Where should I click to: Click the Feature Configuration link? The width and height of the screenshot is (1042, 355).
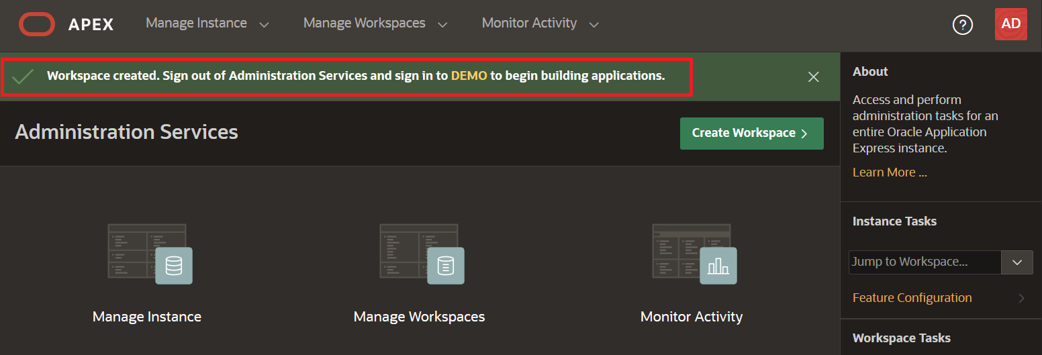(x=912, y=298)
